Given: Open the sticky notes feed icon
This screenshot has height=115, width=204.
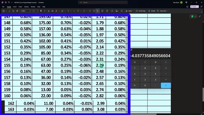Looking at the screenshot, I should click(187, 7).
